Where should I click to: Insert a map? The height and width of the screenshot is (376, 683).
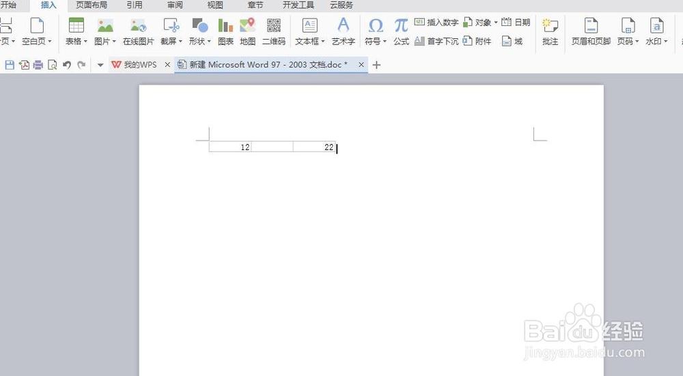pyautogui.click(x=247, y=31)
